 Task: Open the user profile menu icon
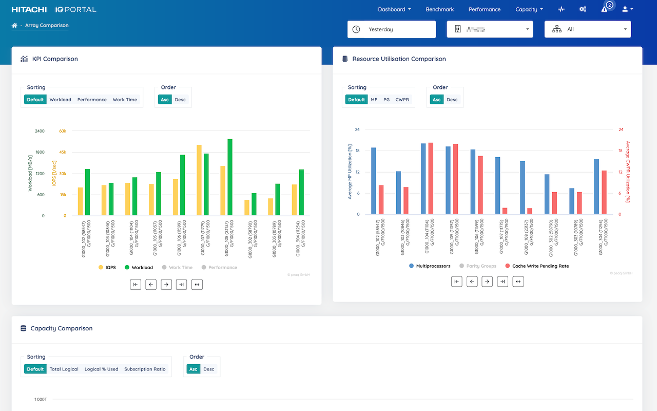pyautogui.click(x=627, y=9)
